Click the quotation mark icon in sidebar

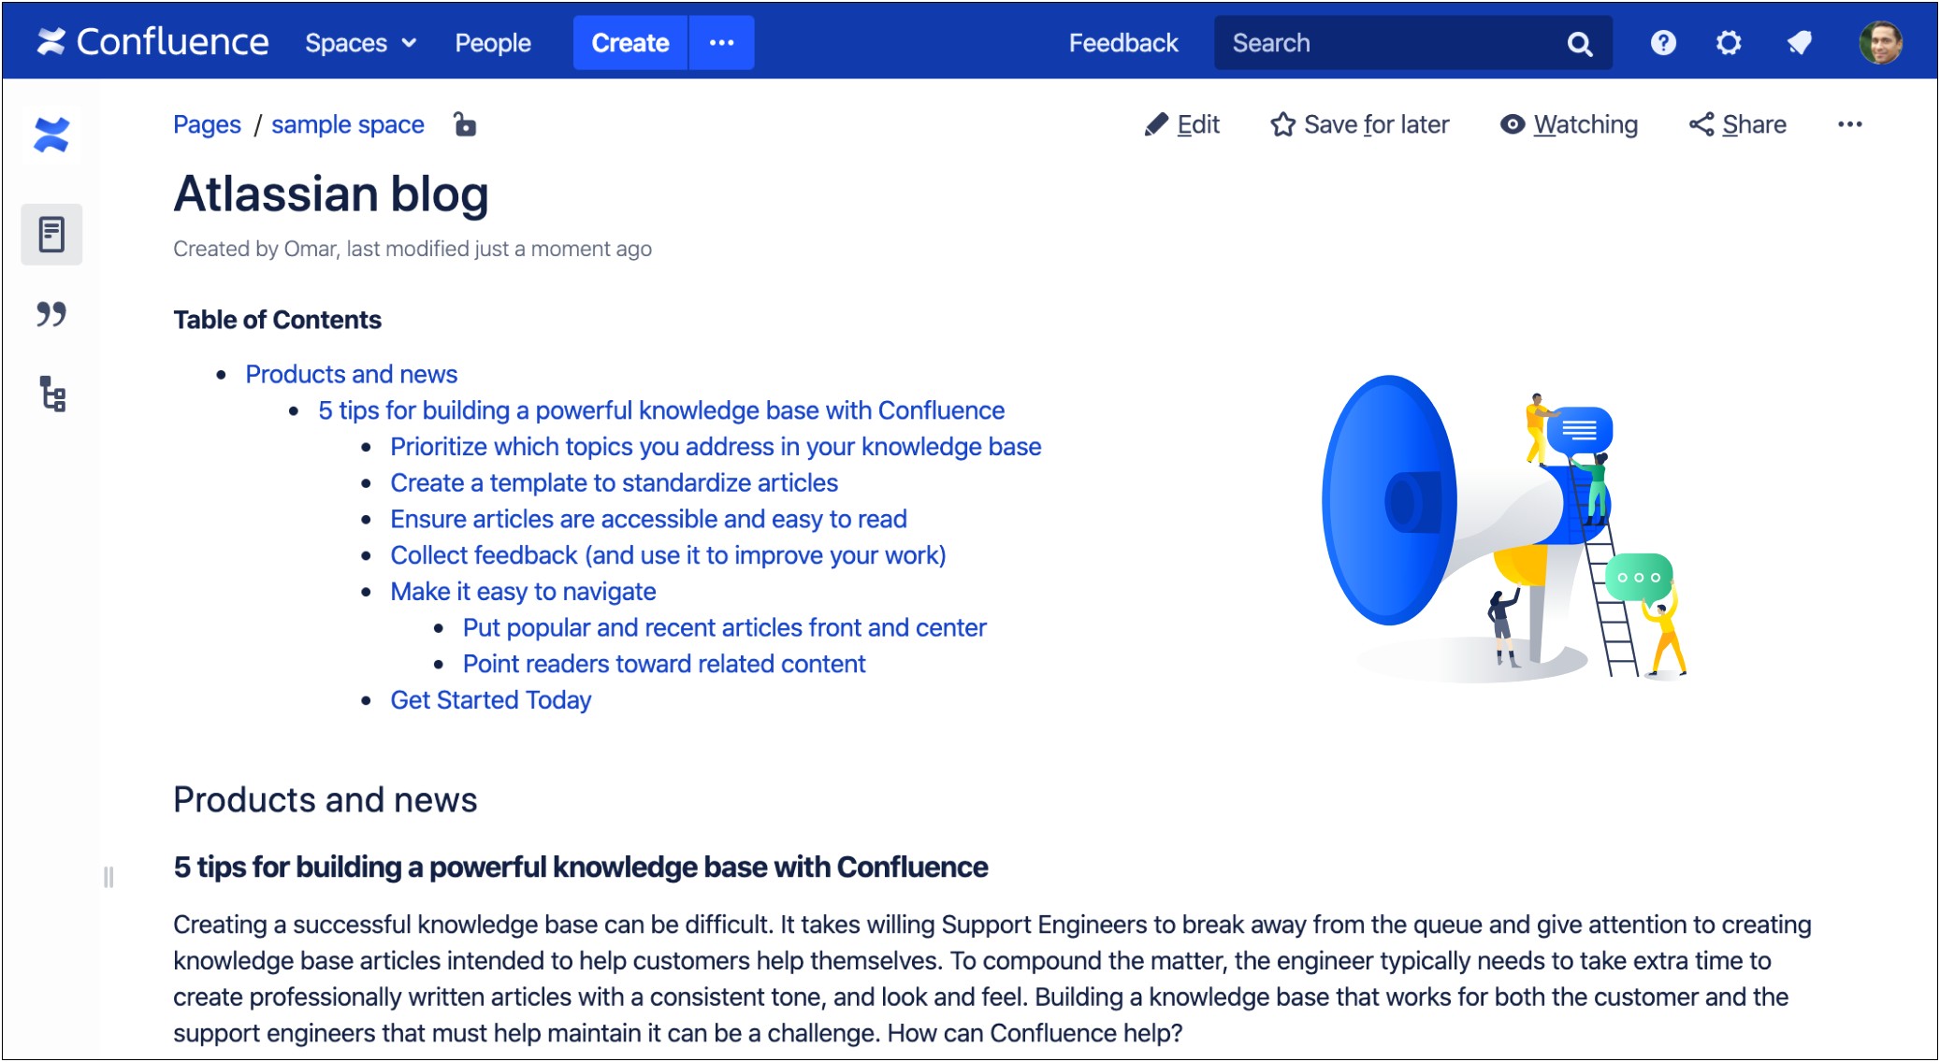(x=52, y=314)
